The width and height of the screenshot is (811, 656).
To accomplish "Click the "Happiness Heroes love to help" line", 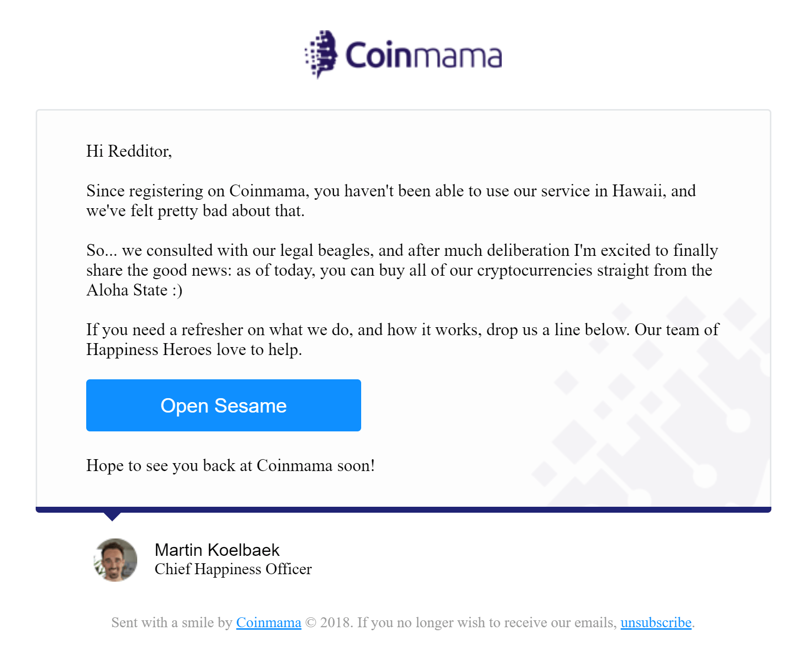I will point(194,350).
